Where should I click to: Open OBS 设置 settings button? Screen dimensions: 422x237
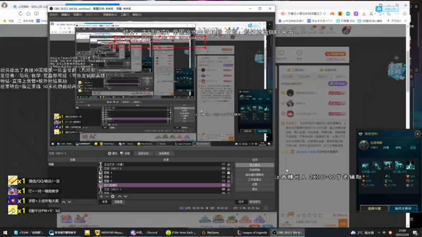coord(255,184)
